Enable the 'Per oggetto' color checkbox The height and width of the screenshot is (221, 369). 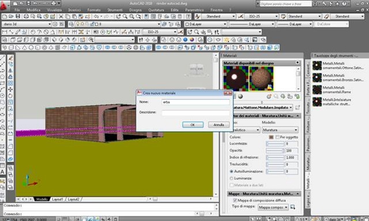point(277,137)
